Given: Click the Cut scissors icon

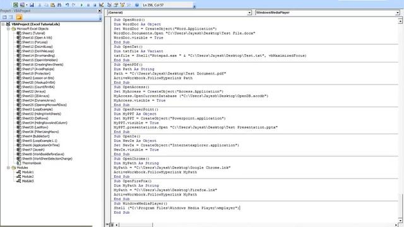Looking at the screenshot, I should [x=40, y=5].
